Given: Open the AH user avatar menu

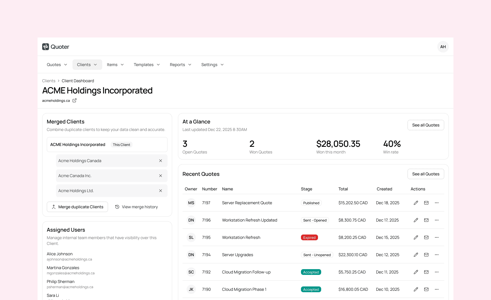Looking at the screenshot, I should [443, 47].
